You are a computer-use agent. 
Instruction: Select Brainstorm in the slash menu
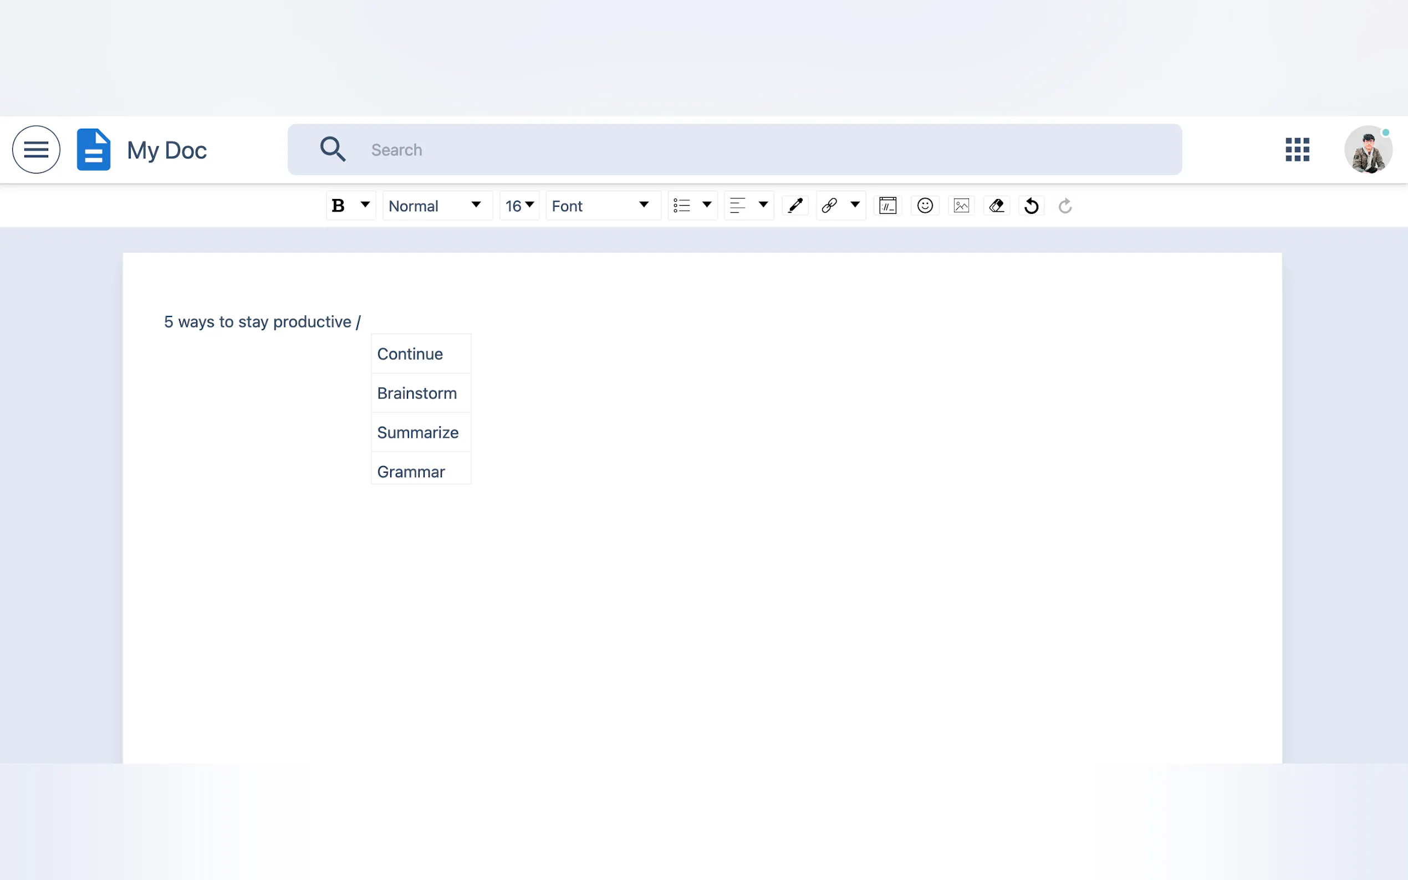pos(420,393)
